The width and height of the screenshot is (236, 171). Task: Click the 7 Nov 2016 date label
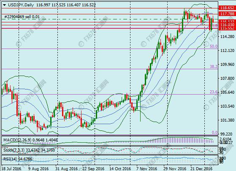[x=146, y=168]
